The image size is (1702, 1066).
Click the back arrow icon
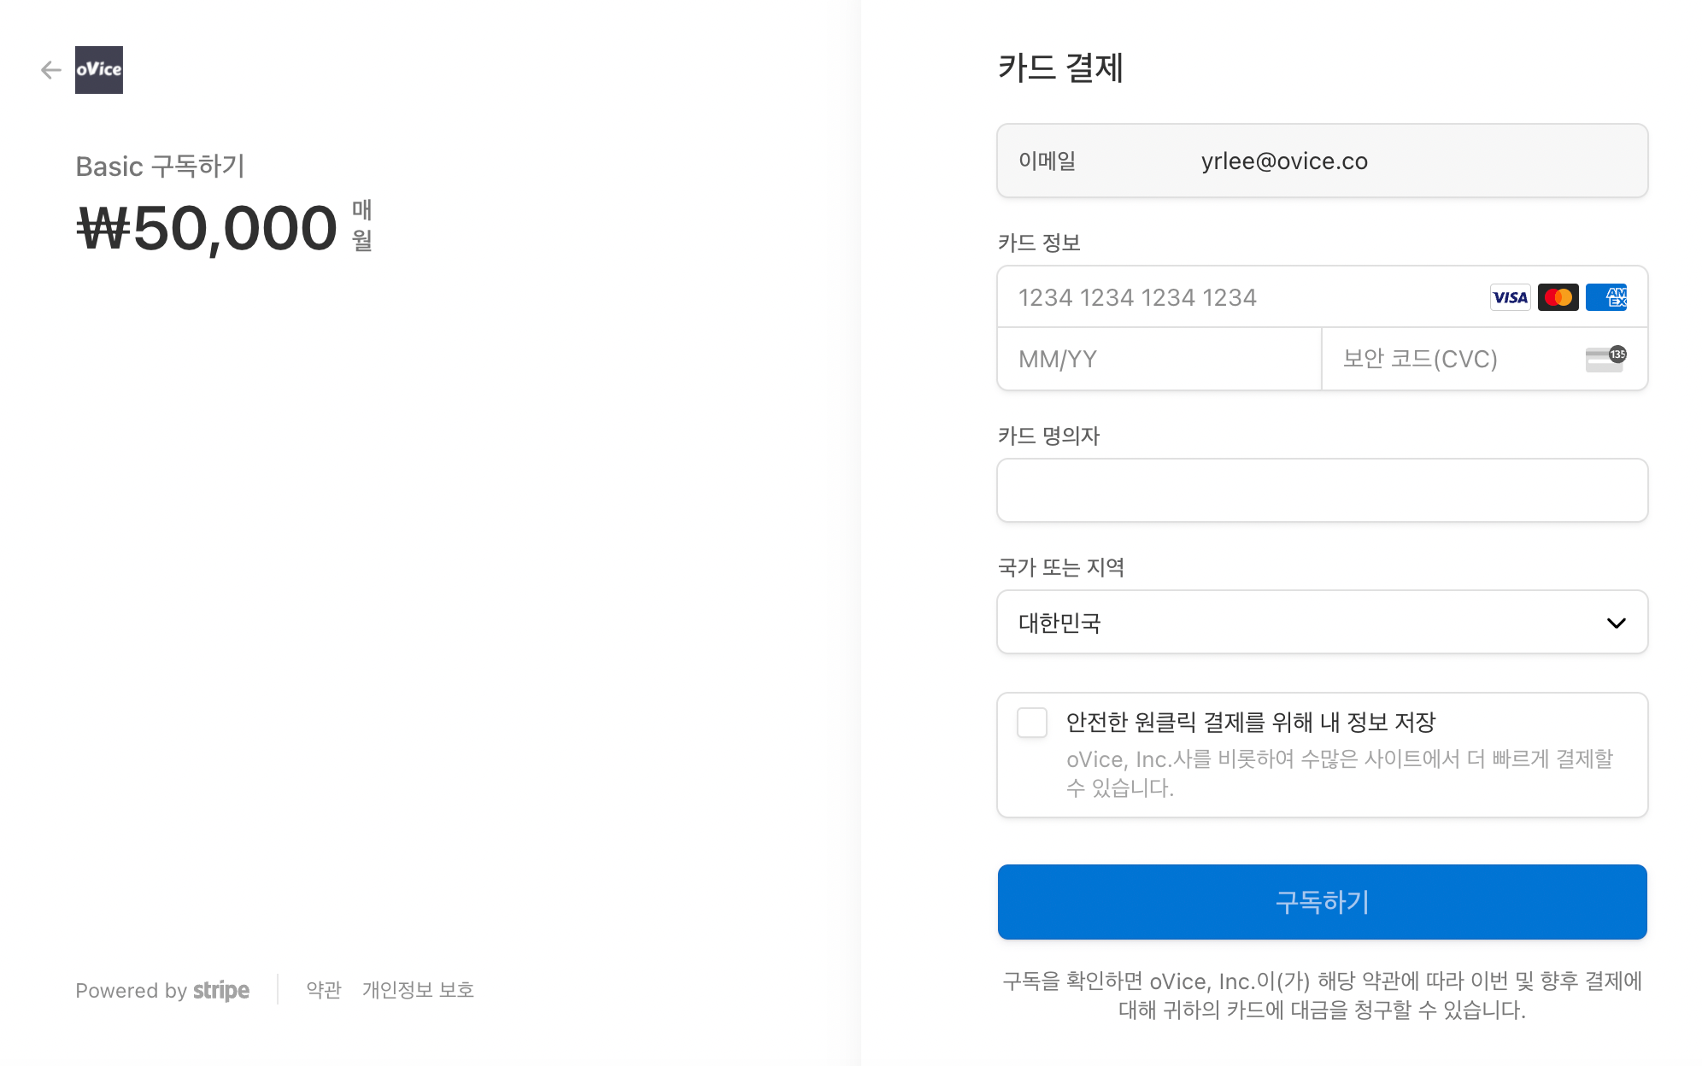(x=51, y=70)
